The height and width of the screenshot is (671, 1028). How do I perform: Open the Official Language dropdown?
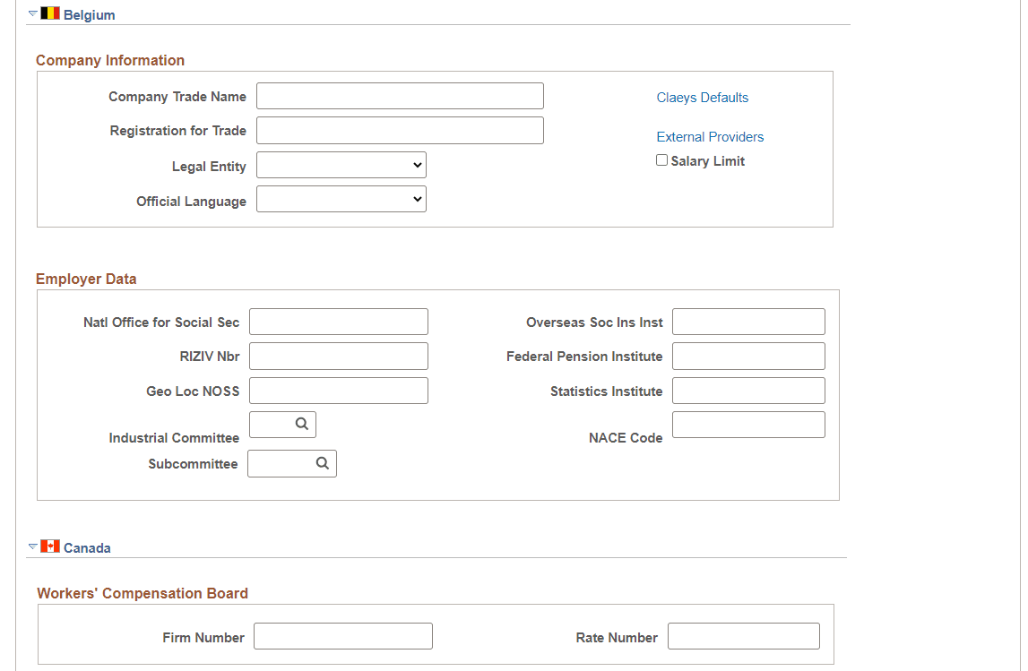click(x=341, y=198)
